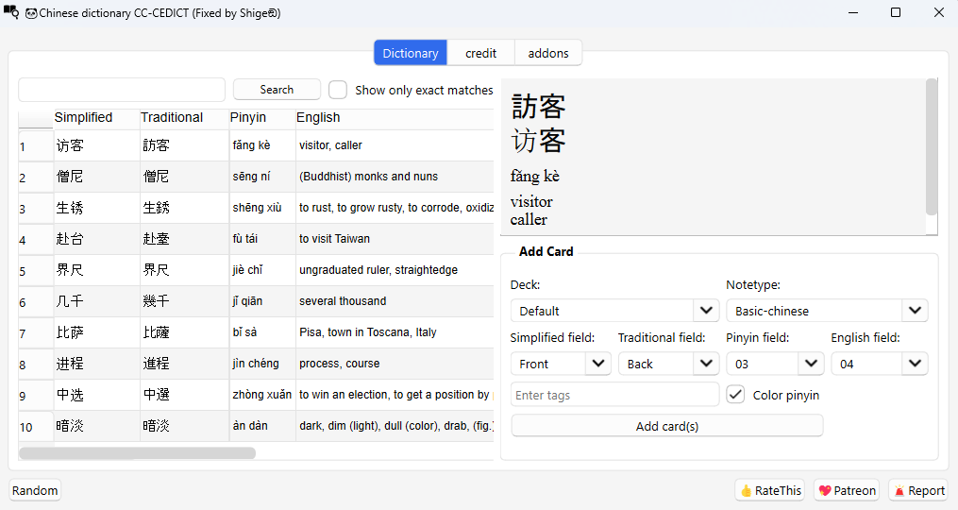Image resolution: width=958 pixels, height=510 pixels.
Task: Click the Add card(s) button
Action: pyautogui.click(x=666, y=426)
